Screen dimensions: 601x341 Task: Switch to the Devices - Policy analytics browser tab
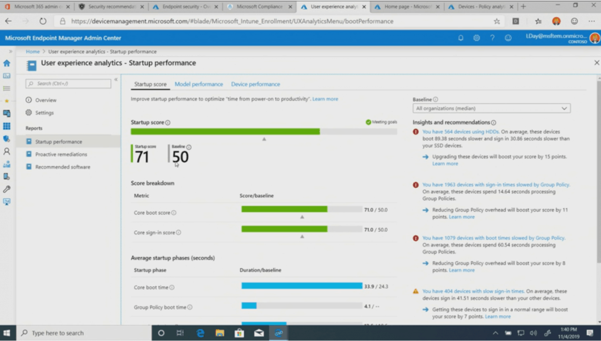point(481,6)
